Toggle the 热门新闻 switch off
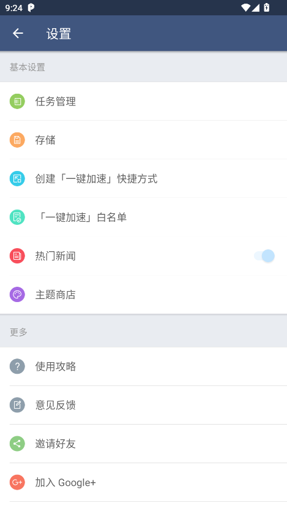The height and width of the screenshot is (511, 287). (264, 256)
